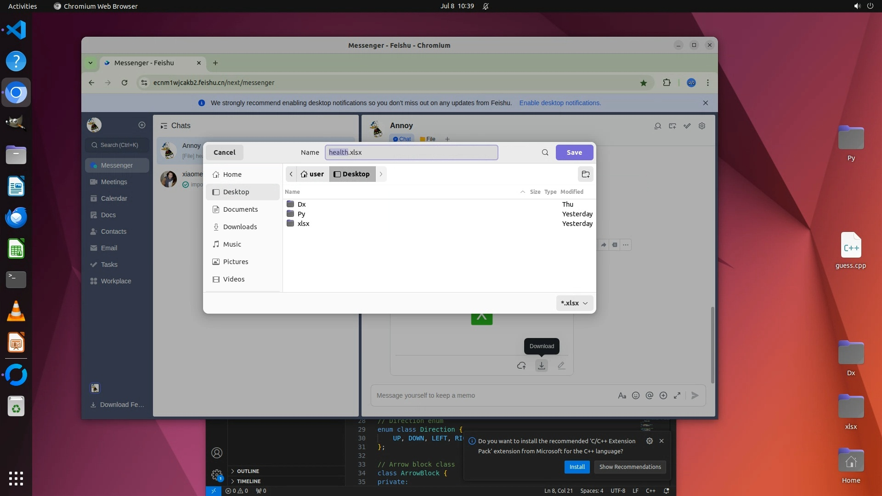This screenshot has width=882, height=496.
Task: Click the download icon under file preview
Action: point(542,366)
